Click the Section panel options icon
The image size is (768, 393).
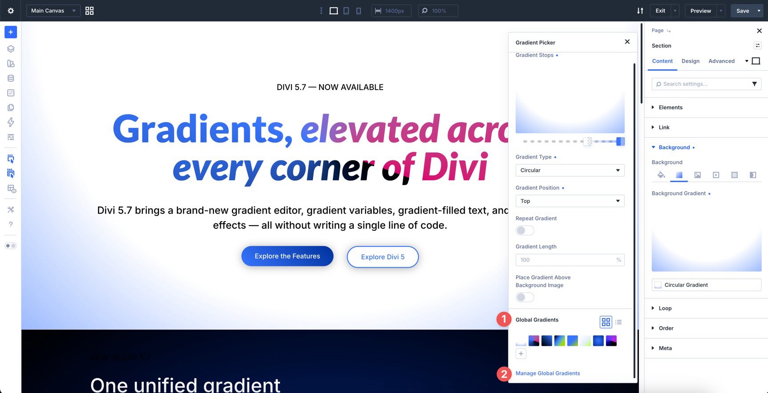[757, 45]
